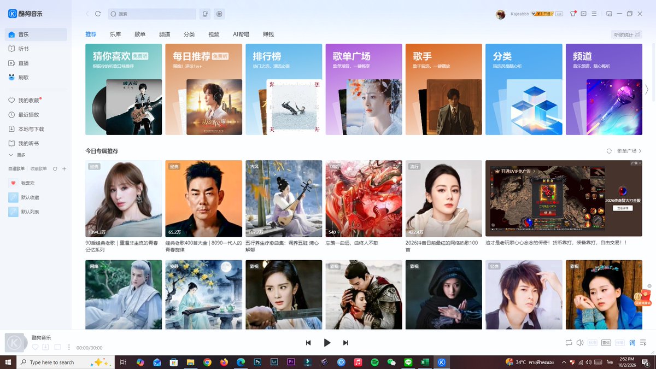656x369 pixels.
Task: Open 听歌统计 button
Action: click(x=626, y=34)
